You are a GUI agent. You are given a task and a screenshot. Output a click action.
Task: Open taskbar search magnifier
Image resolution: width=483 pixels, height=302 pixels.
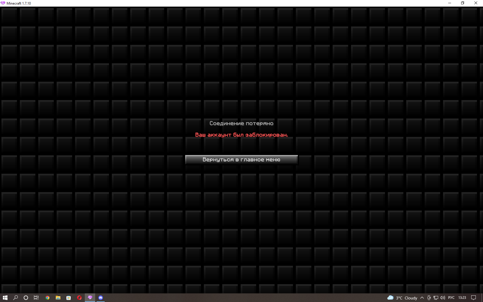click(x=16, y=298)
